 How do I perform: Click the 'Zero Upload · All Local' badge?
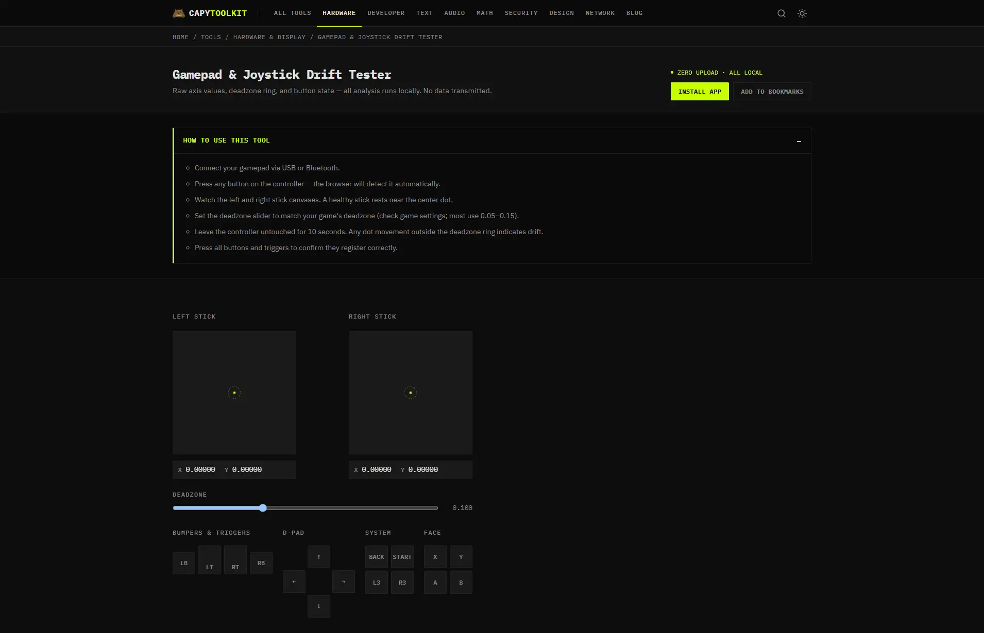[x=716, y=73]
